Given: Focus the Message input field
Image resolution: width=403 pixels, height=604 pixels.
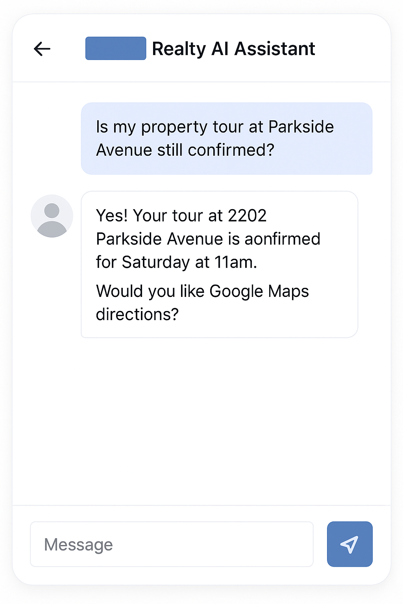Looking at the screenshot, I should [172, 544].
